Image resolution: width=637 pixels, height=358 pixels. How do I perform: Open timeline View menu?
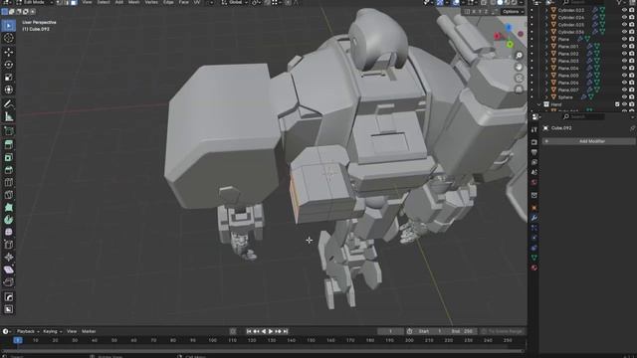click(72, 331)
